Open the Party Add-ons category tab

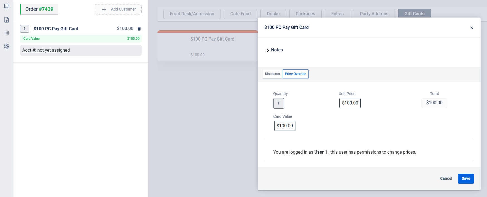[374, 14]
